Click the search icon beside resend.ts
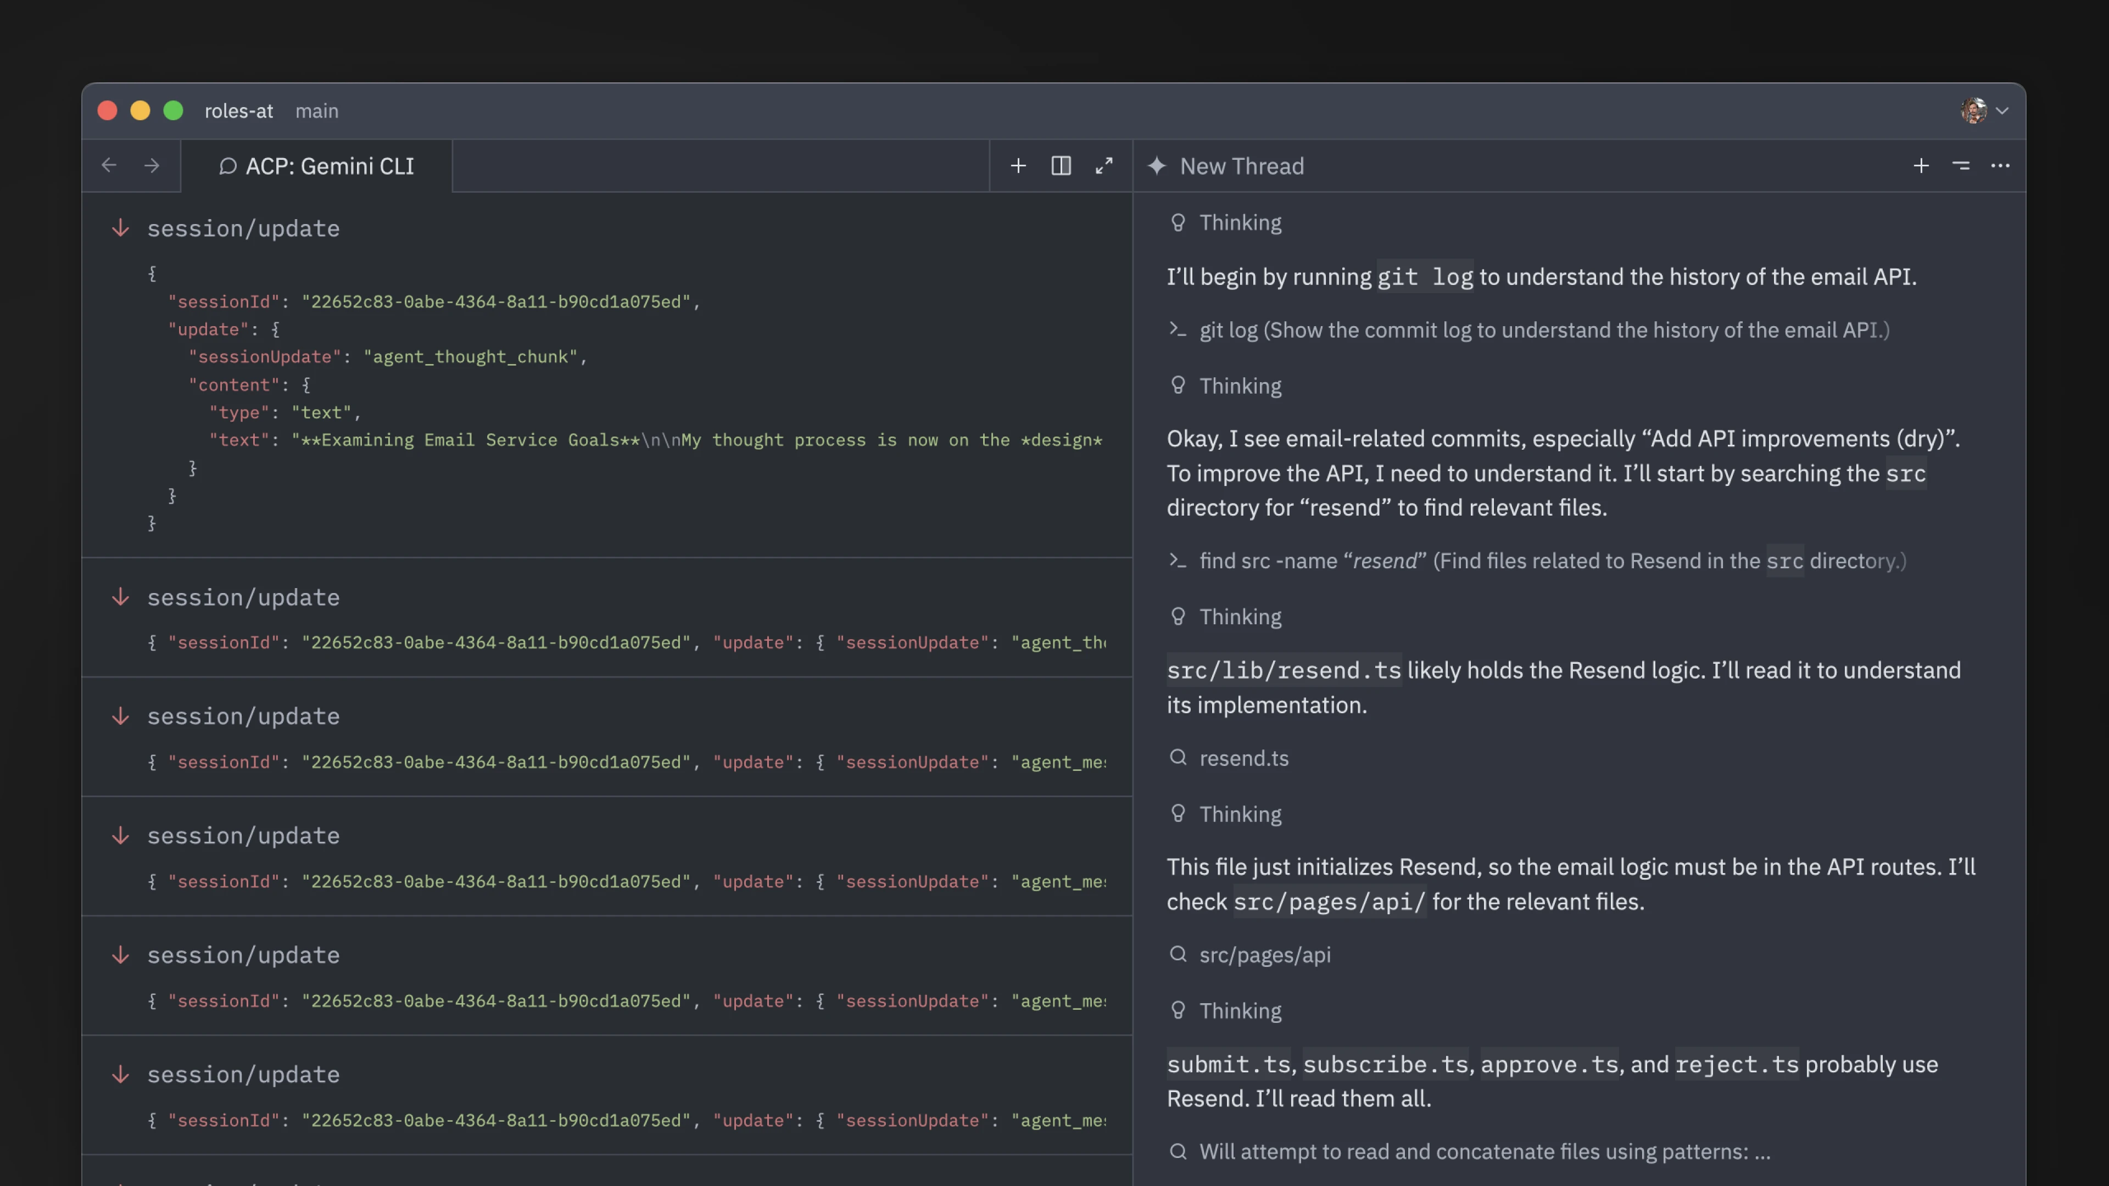This screenshot has width=2109, height=1186. tap(1178, 758)
